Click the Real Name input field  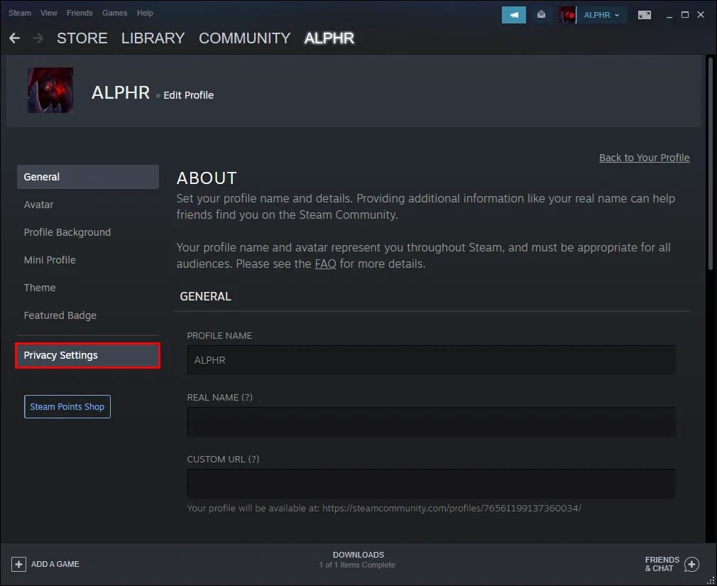tap(431, 422)
